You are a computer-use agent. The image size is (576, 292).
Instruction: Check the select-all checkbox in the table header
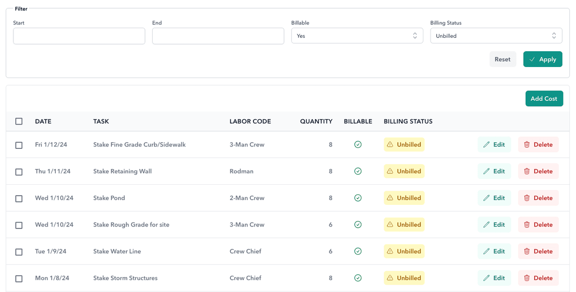click(19, 121)
